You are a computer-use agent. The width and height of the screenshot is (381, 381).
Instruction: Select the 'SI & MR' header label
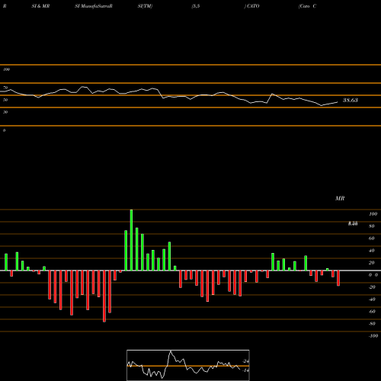click(x=40, y=6)
